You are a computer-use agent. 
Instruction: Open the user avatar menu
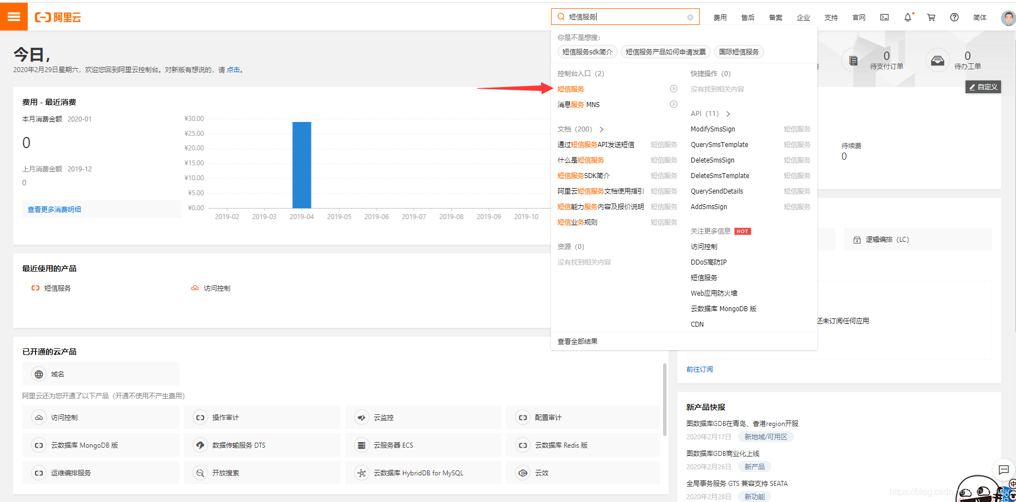click(x=1008, y=18)
